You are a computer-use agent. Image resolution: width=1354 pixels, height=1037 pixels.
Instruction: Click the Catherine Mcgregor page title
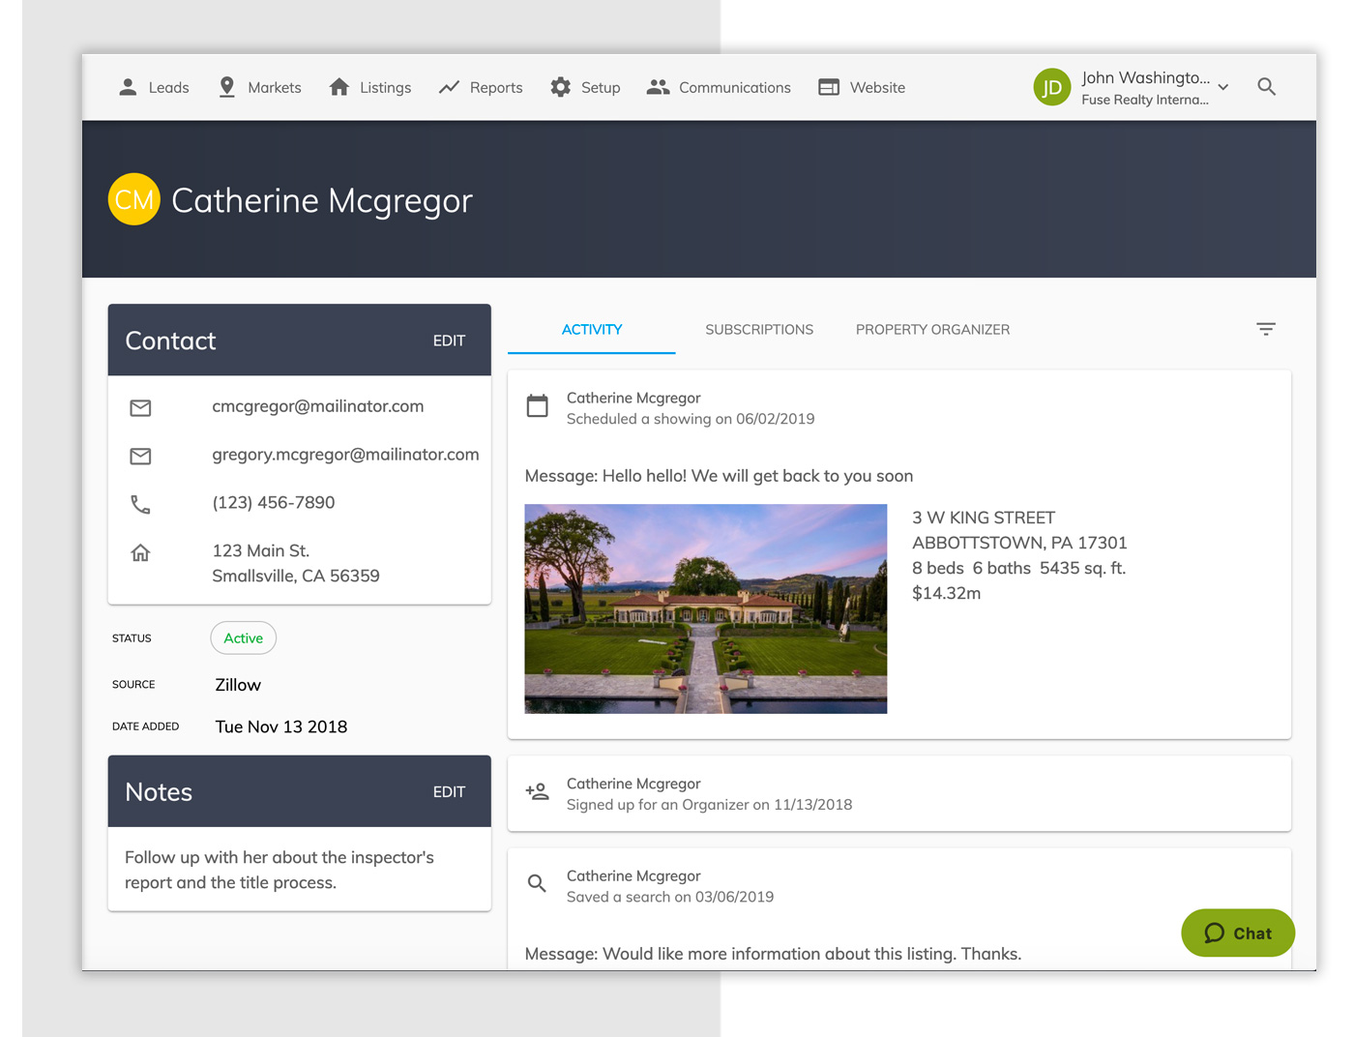pos(322,200)
